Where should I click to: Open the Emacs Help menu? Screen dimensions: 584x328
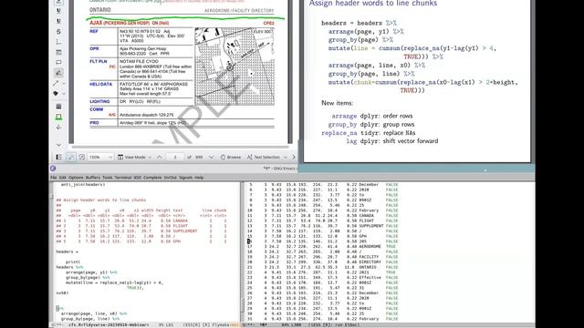199,178
